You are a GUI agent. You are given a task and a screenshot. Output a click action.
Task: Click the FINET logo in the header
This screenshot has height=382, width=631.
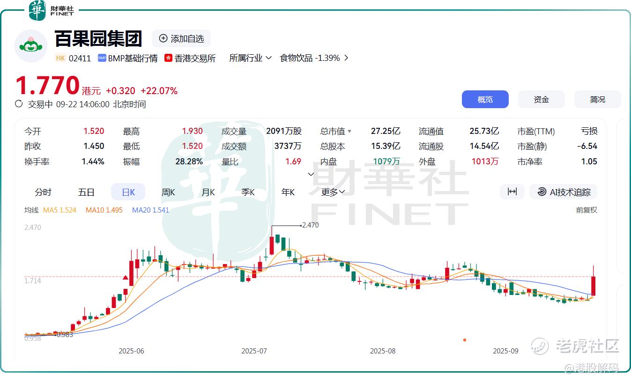[51, 11]
